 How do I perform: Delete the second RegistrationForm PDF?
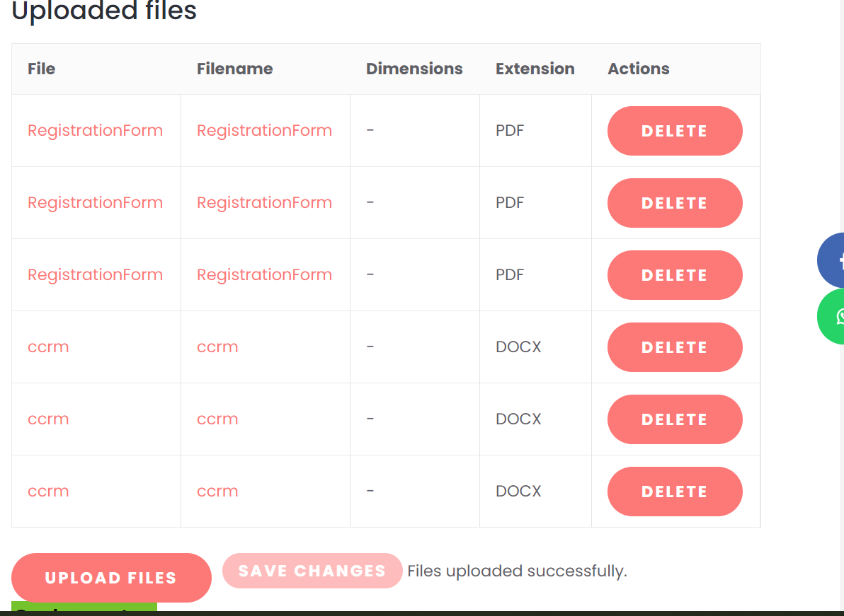click(x=675, y=203)
